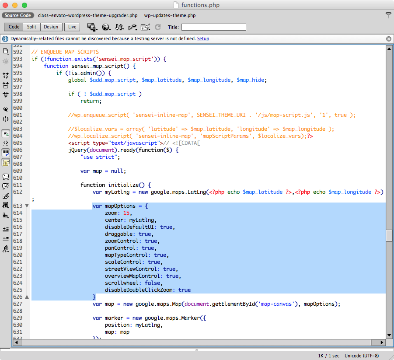Image resolution: width=394 pixels, height=360 pixels.
Task: Toggle Syntax Error Alerts in Info Bar
Action: (6, 162)
